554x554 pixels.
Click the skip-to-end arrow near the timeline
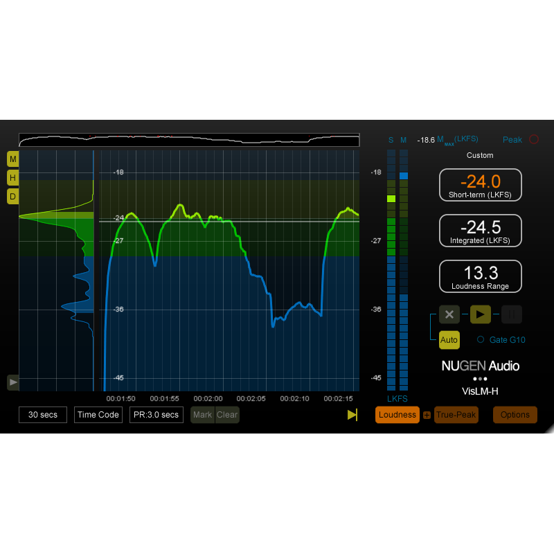[x=352, y=414]
